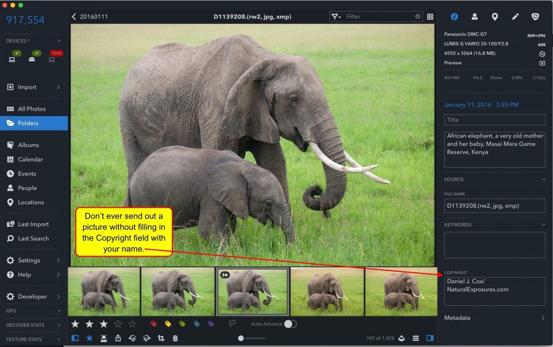Image resolution: width=553 pixels, height=347 pixels.
Task: Open the Info panel icon
Action: 454,17
